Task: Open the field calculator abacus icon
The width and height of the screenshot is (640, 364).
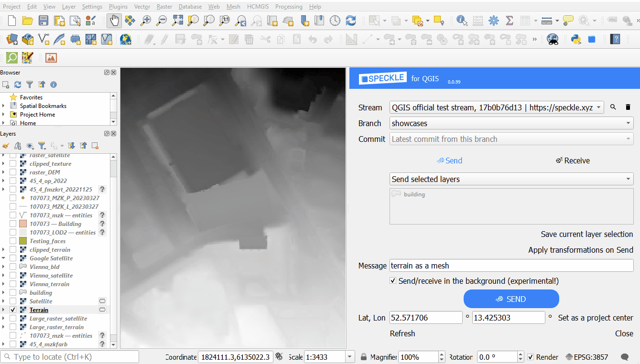Action: coord(477,21)
